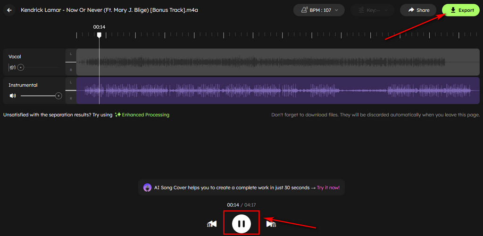The image size is (483, 236).
Task: Click the timeline ruler tick marks
Action: (278, 35)
